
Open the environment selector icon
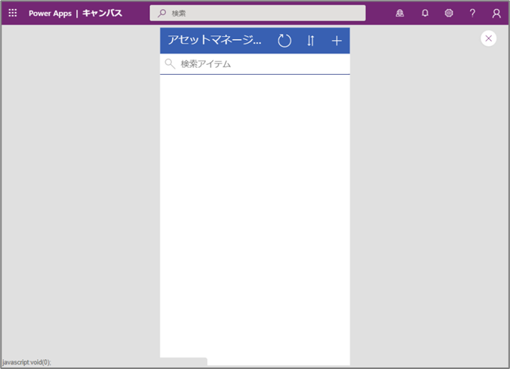pyautogui.click(x=400, y=13)
